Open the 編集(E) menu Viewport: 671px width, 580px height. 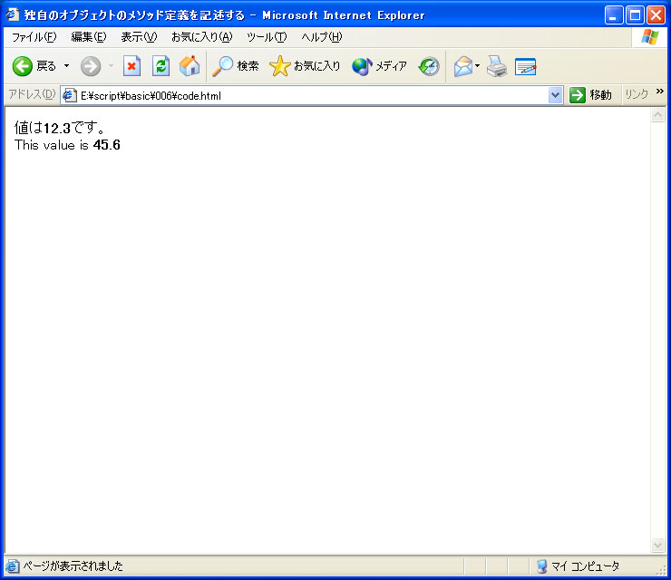[x=89, y=37]
